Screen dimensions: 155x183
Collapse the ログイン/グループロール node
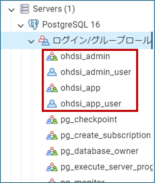click(x=31, y=41)
